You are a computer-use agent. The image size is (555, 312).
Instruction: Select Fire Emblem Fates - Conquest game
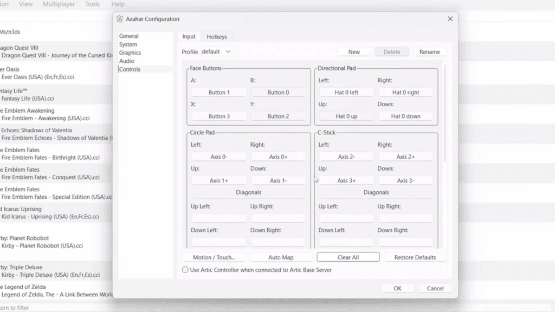click(56, 173)
